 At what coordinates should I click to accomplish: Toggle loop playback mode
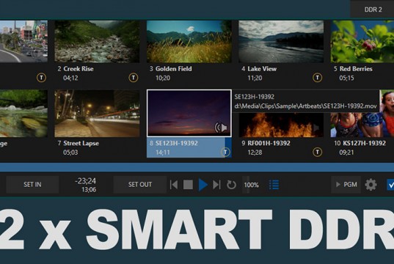pyautogui.click(x=231, y=185)
